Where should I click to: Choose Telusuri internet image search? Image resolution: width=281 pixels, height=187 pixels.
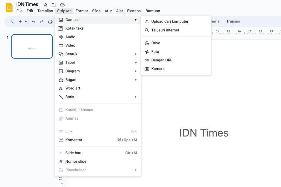point(176,30)
